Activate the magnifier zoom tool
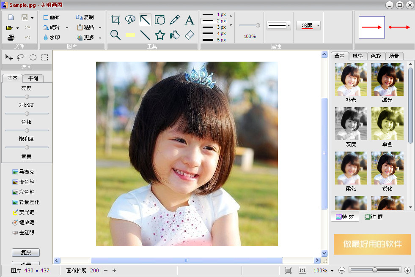The width and height of the screenshot is (415, 277). pyautogui.click(x=115, y=35)
